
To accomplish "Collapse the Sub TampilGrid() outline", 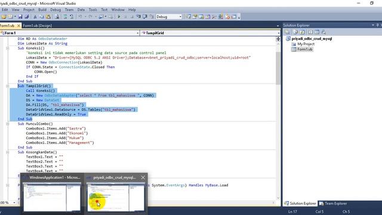I will click(x=8, y=86).
